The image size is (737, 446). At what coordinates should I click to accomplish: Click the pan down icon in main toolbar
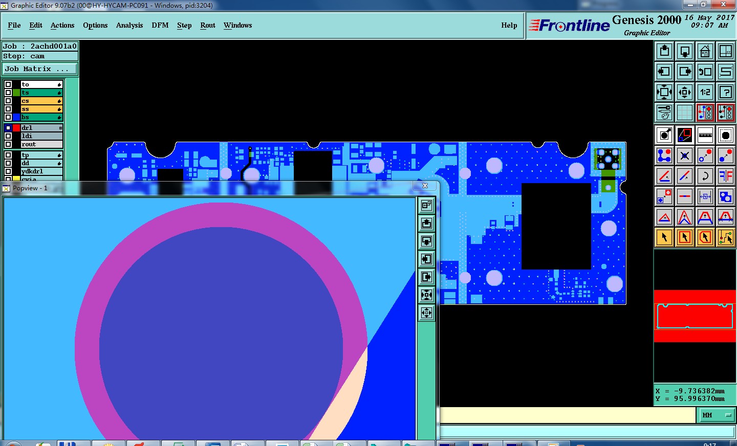(684, 51)
